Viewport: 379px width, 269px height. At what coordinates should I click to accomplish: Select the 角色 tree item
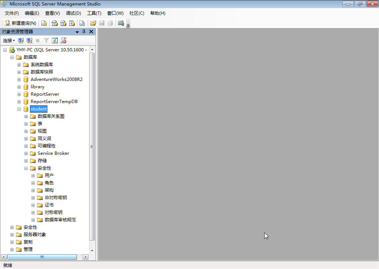pos(49,183)
